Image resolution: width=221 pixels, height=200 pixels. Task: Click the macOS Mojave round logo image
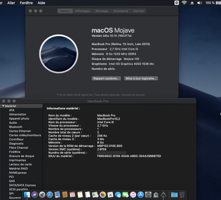pyautogui.click(x=59, y=54)
